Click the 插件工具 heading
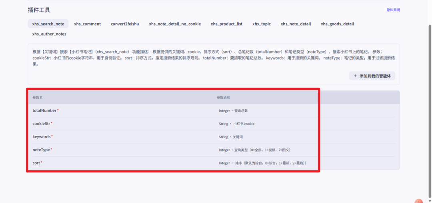 [39, 10]
